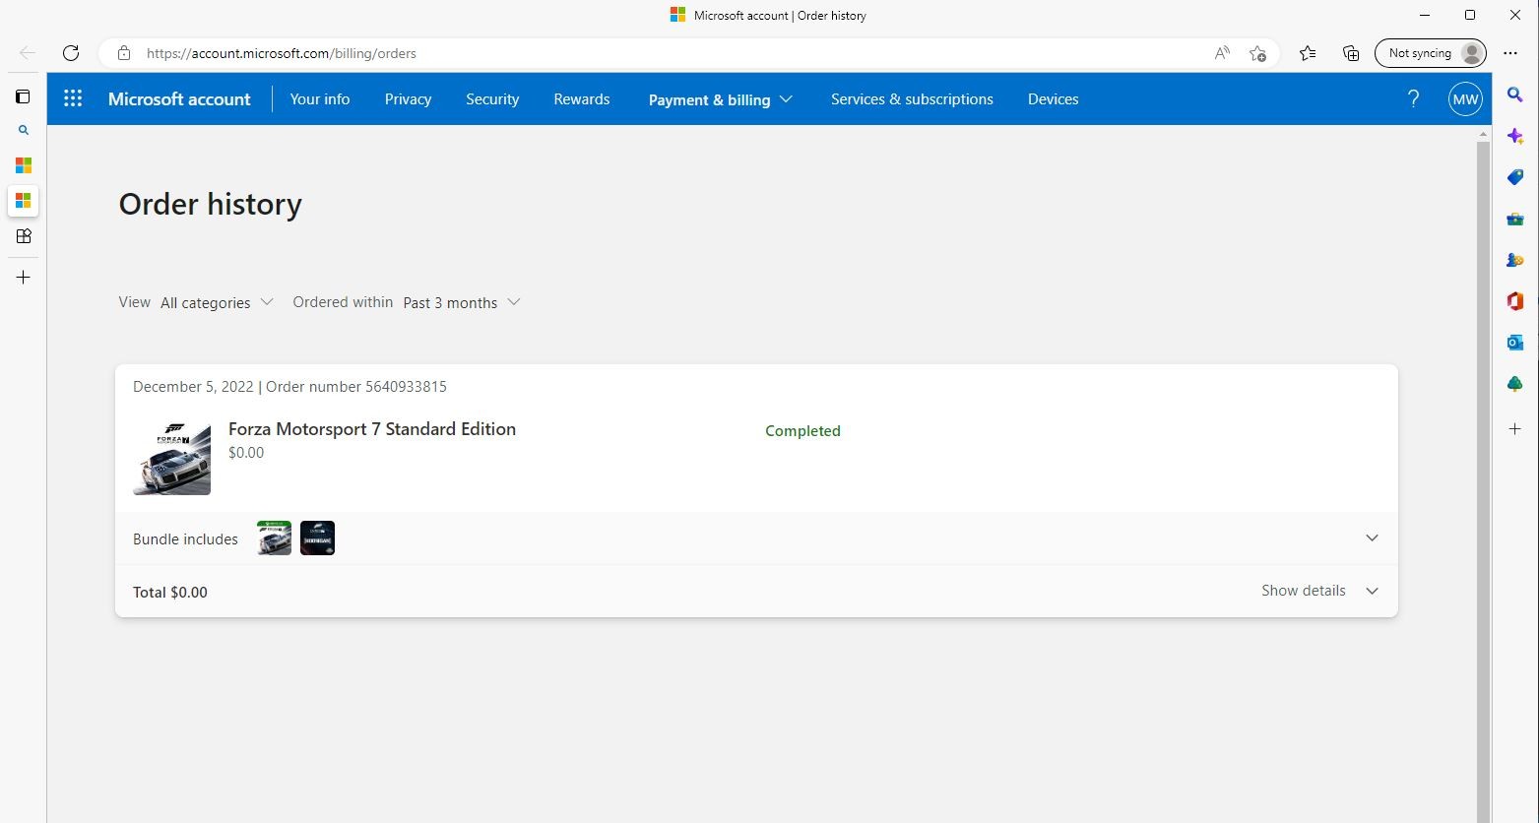Viewport: 1539px width, 823px height.
Task: Switch to the search tab in vertical tabs
Action: tap(24, 130)
